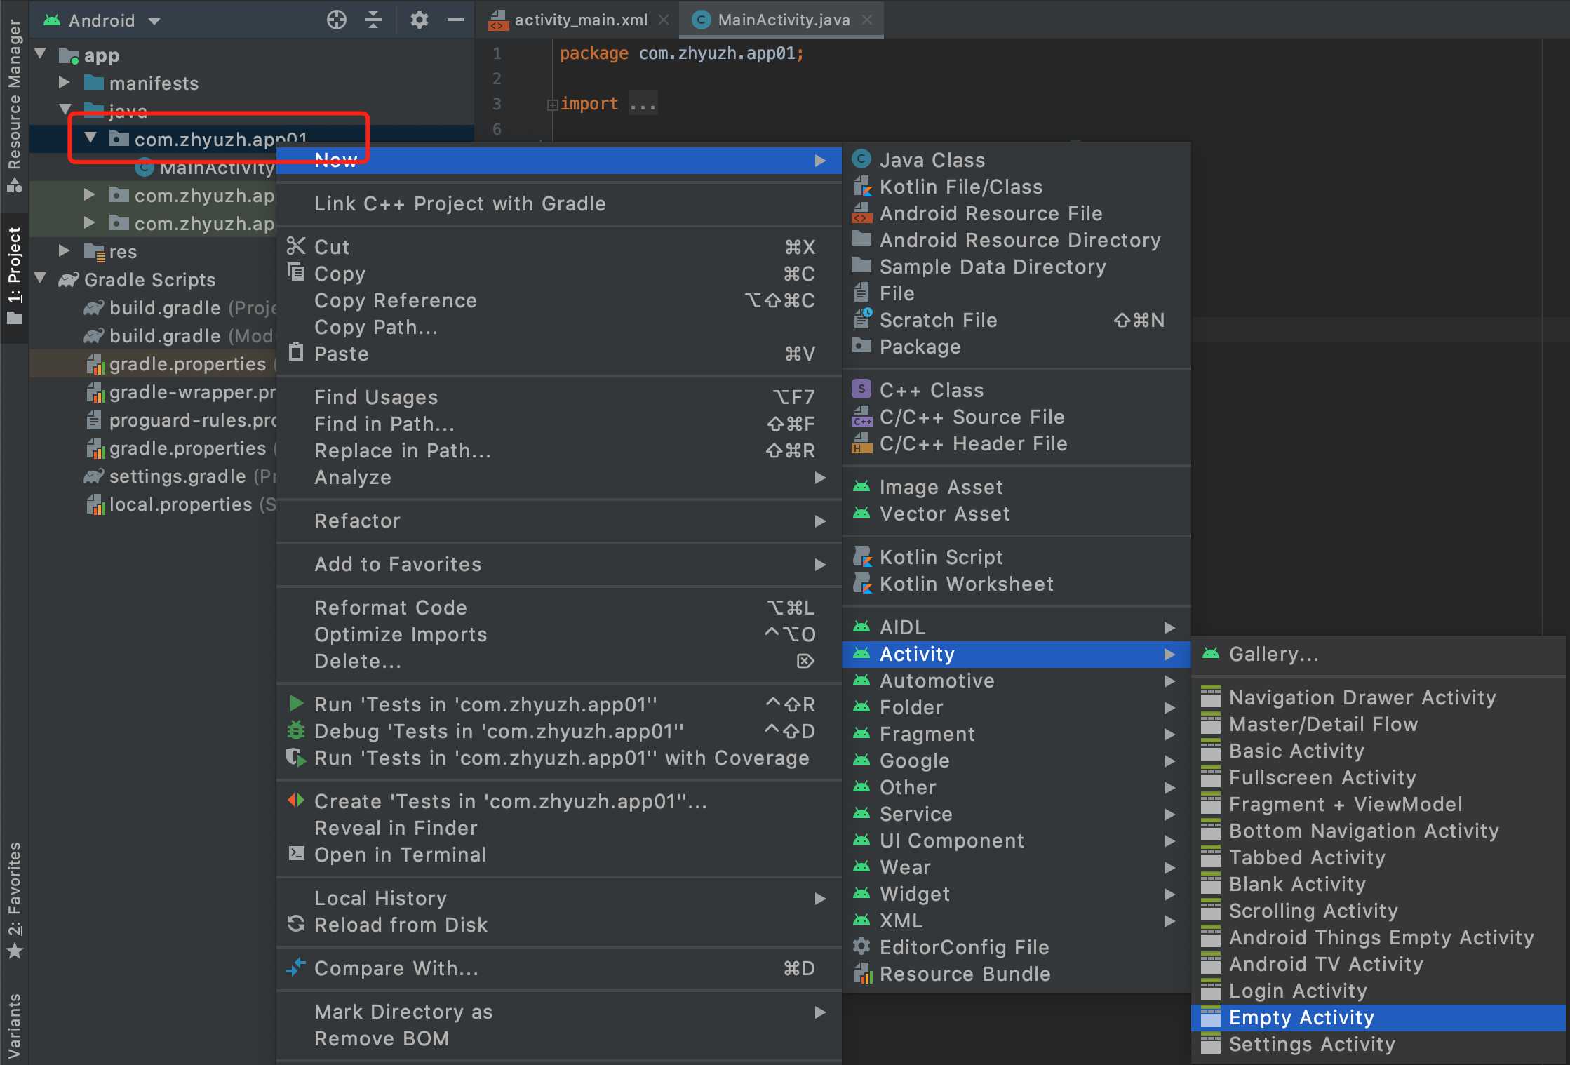Click the Gallery android icon
The height and width of the screenshot is (1065, 1570).
[x=1211, y=653]
